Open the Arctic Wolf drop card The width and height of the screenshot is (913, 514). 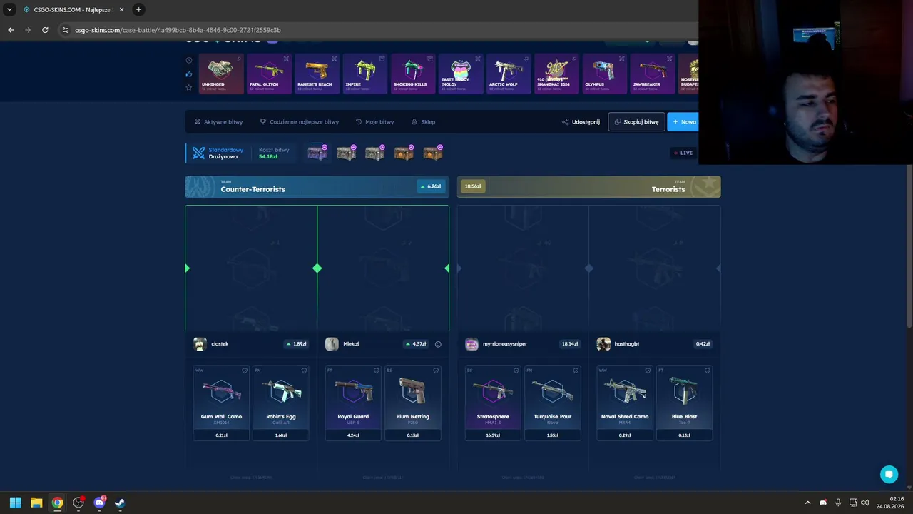pos(508,74)
